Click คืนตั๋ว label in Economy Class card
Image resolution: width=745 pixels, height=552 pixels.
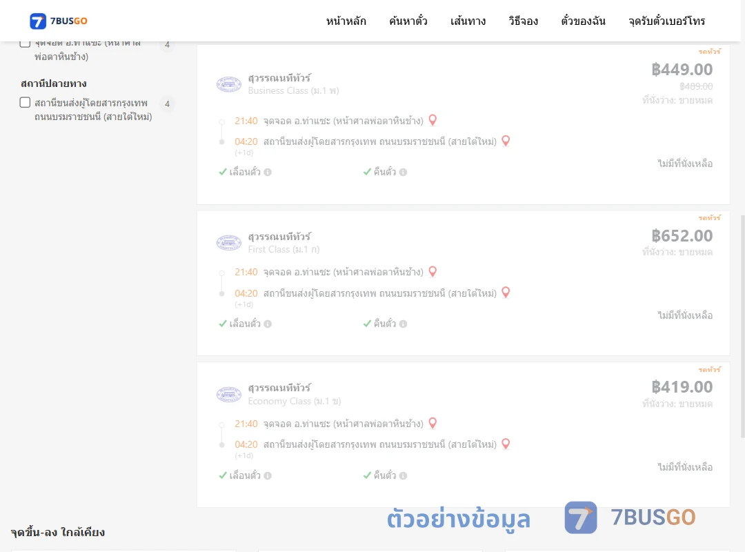point(384,475)
